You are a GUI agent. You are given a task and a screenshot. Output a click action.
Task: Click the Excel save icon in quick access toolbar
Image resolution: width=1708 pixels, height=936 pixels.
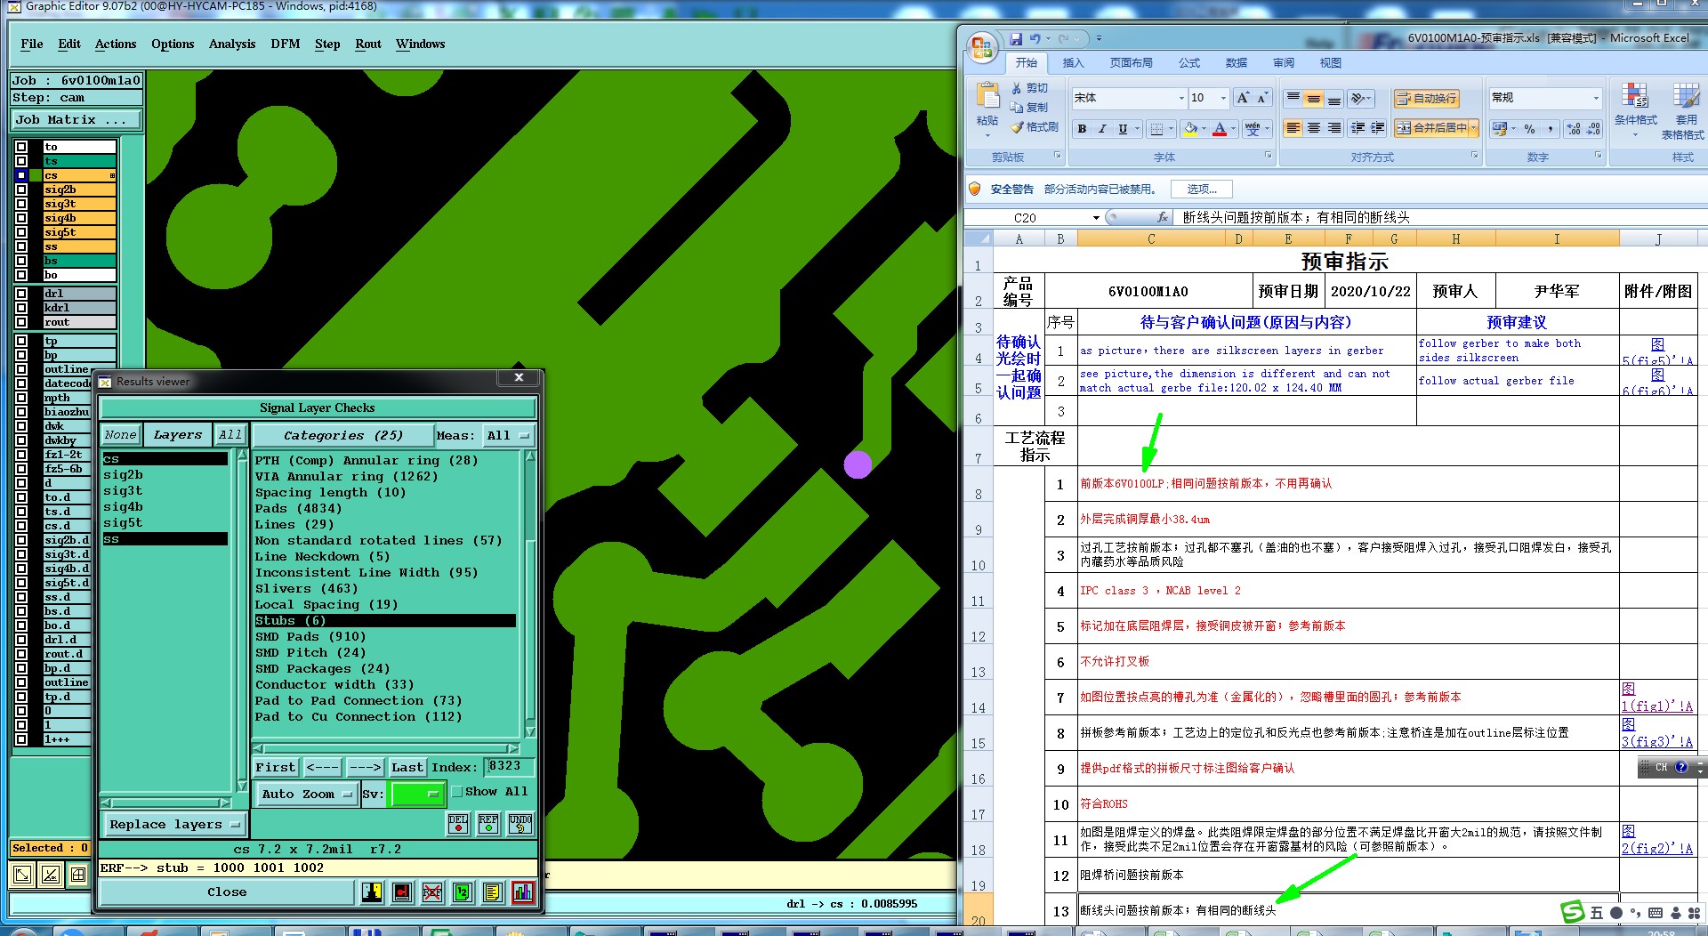(1016, 39)
